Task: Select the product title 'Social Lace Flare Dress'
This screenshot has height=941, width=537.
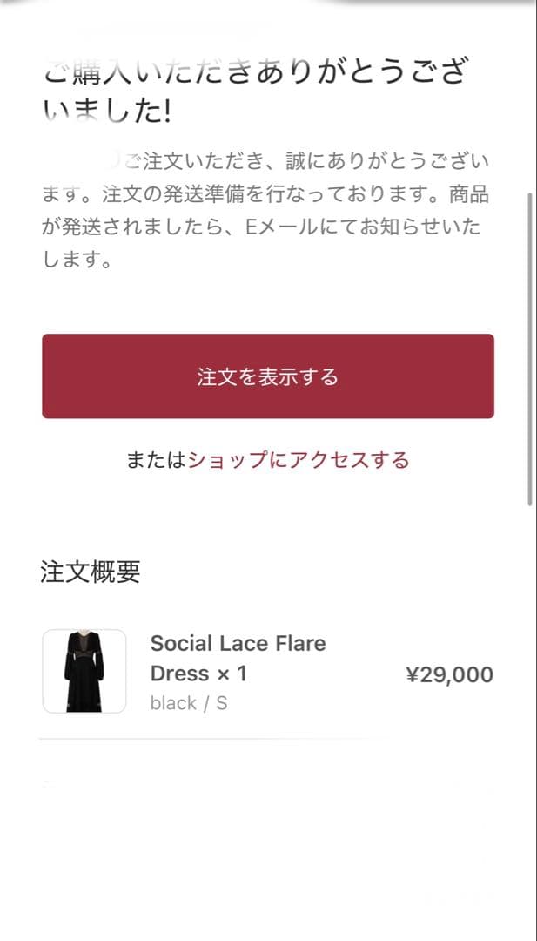Action: point(238,643)
